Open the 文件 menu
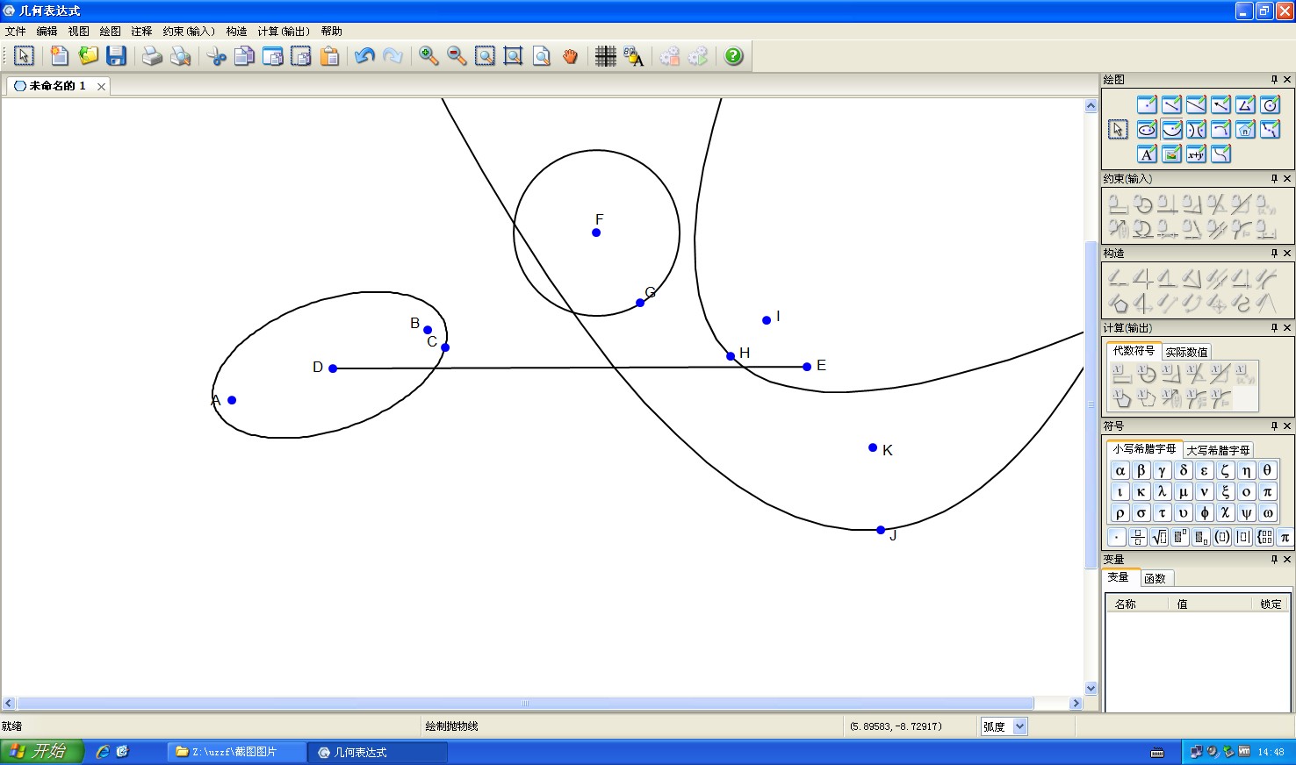1296x765 pixels. click(x=16, y=31)
